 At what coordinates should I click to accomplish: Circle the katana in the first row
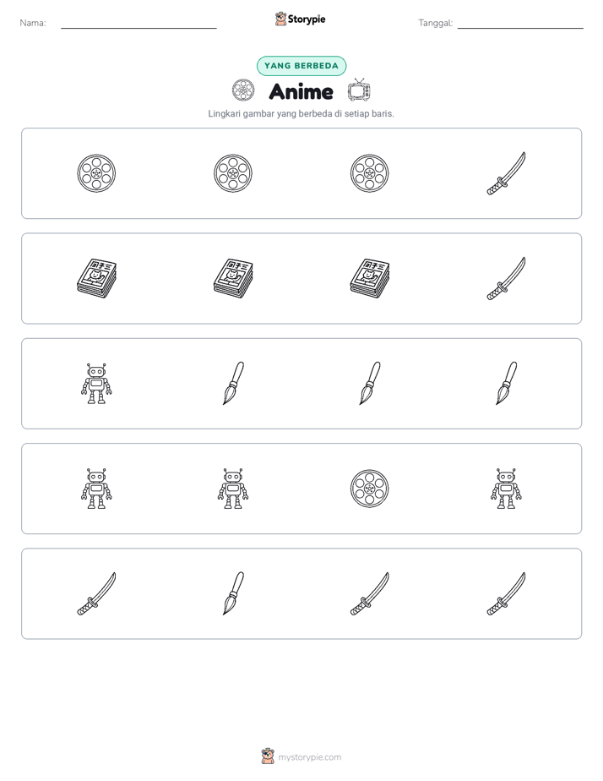(x=506, y=173)
